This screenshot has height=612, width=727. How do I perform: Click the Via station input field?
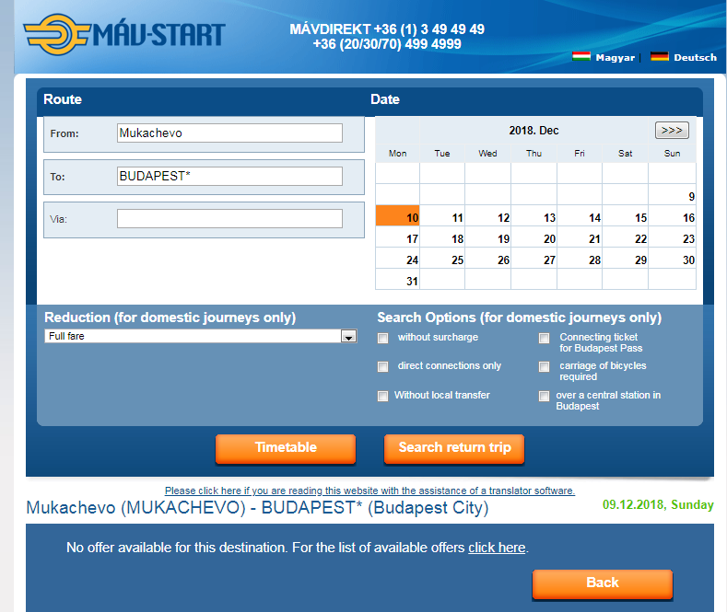[229, 219]
